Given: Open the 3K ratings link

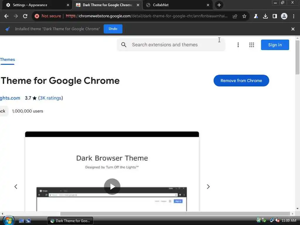Looking at the screenshot, I should 51,98.
